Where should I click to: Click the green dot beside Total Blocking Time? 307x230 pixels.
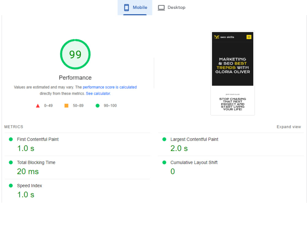click(11, 162)
